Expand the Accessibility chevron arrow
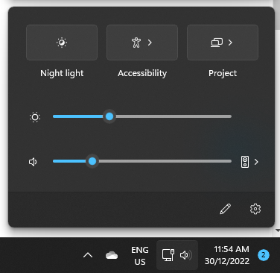 pos(150,43)
